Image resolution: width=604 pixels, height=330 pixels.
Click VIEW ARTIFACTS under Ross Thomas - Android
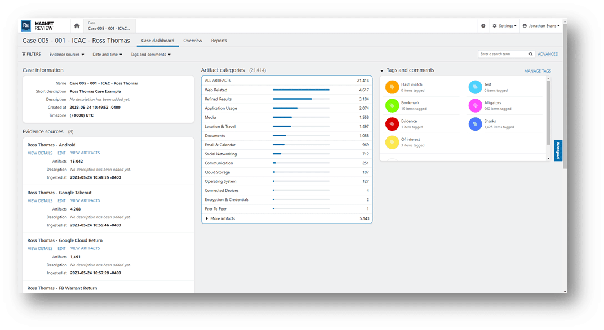pos(85,152)
